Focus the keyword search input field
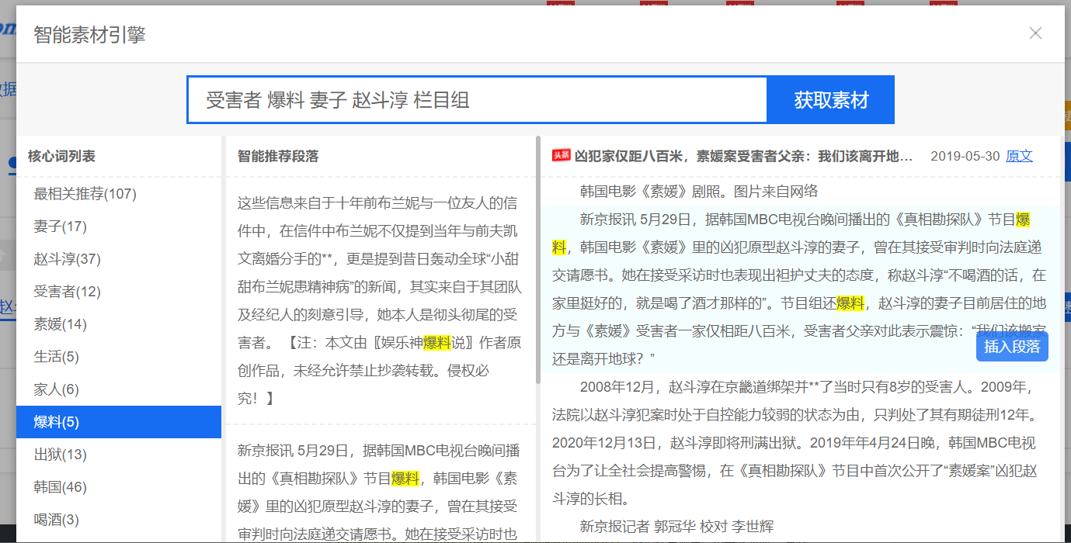This screenshot has width=1071, height=543. click(477, 99)
